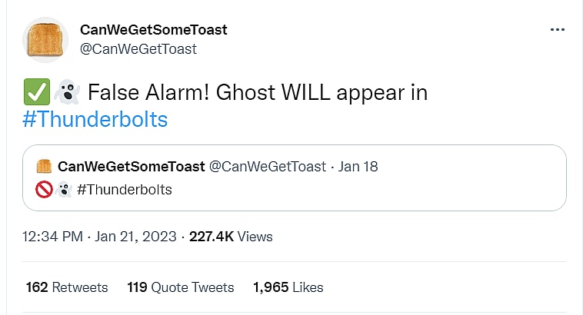This screenshot has height=315, width=583.
Task: Open the blue #Thunderbolts hashtag link
Action: point(95,120)
